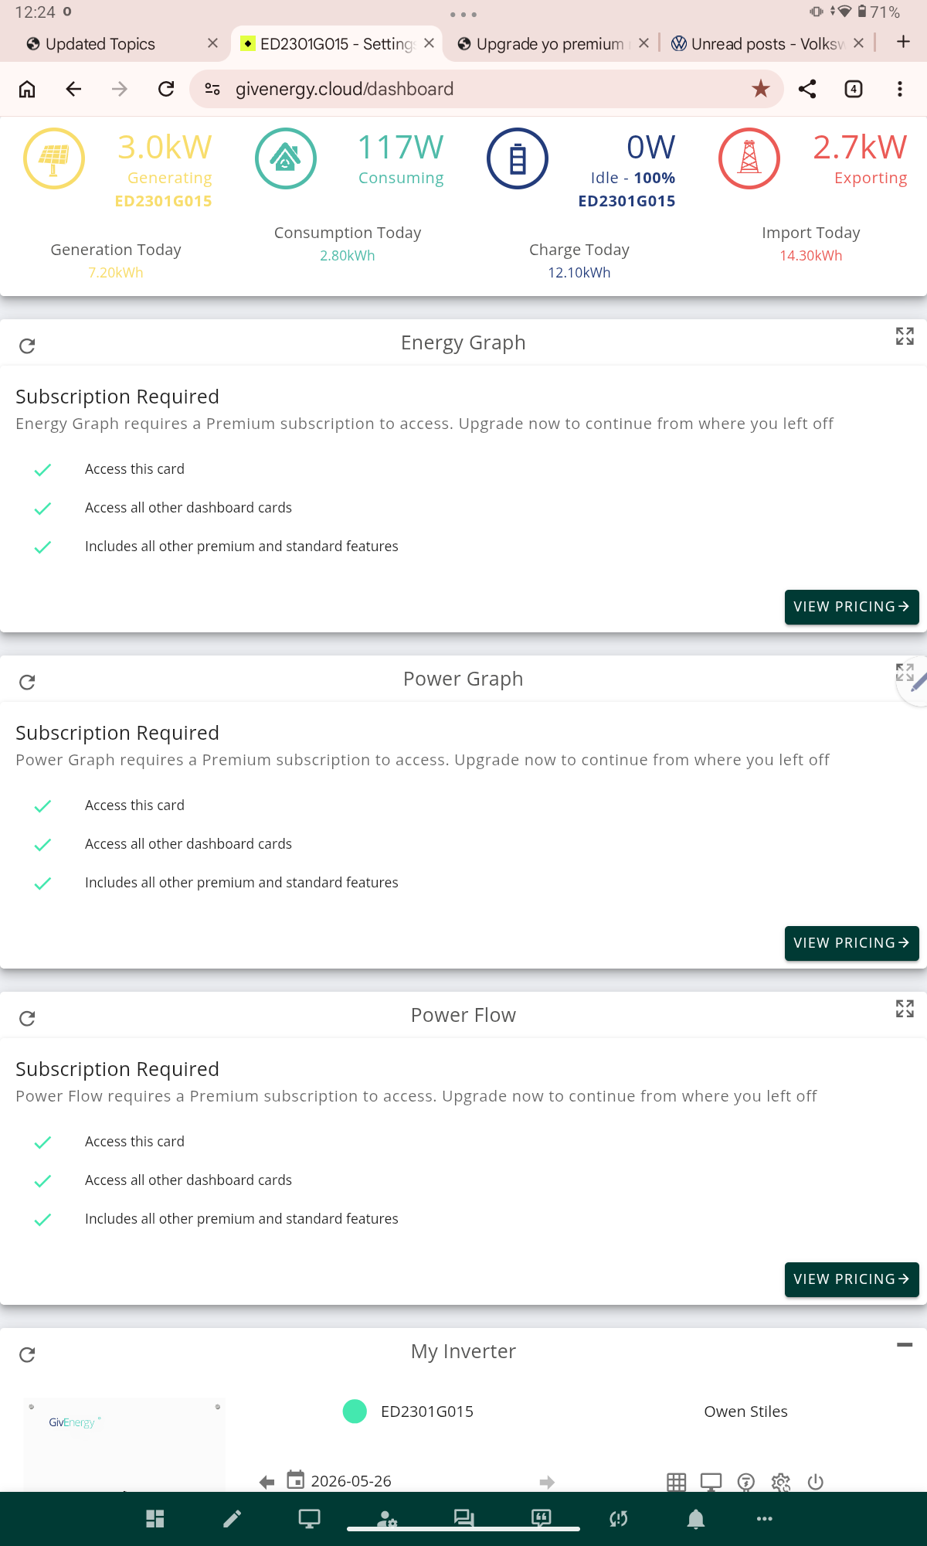927x1546 pixels.
Task: Click View Pricing in Energy Graph card
Action: point(851,607)
